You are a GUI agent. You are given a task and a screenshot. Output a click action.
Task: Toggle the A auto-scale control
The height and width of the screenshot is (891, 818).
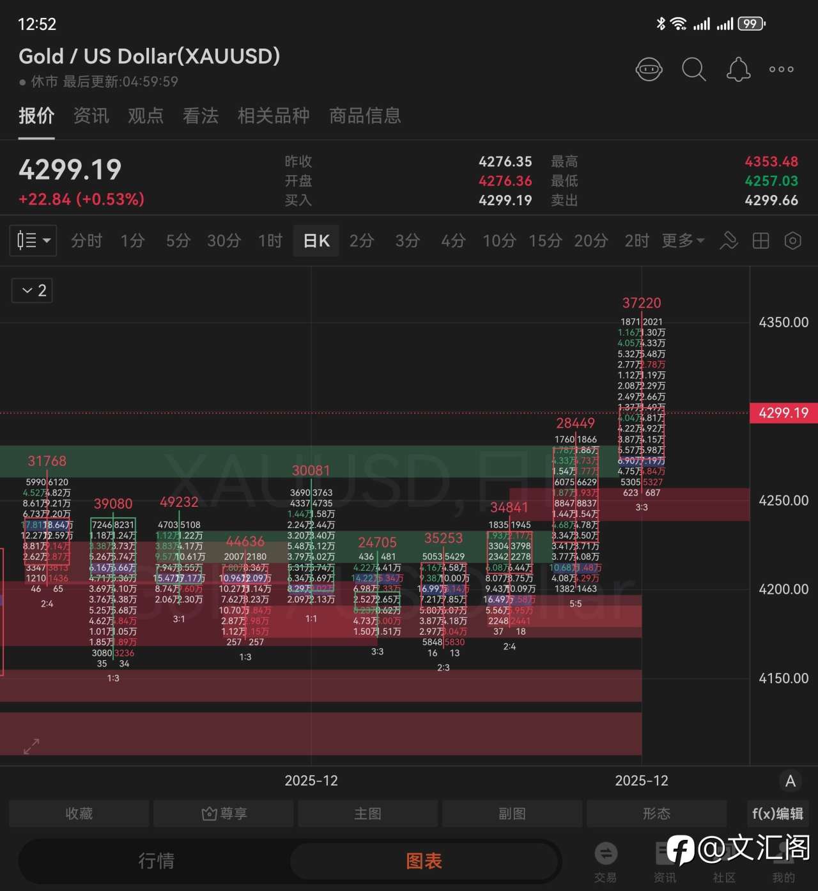(791, 780)
